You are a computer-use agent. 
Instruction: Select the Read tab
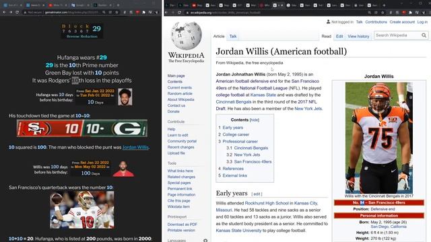pos(326,36)
